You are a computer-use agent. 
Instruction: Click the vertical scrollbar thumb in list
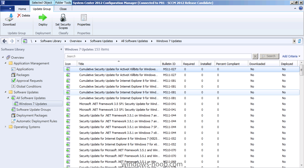(301, 70)
